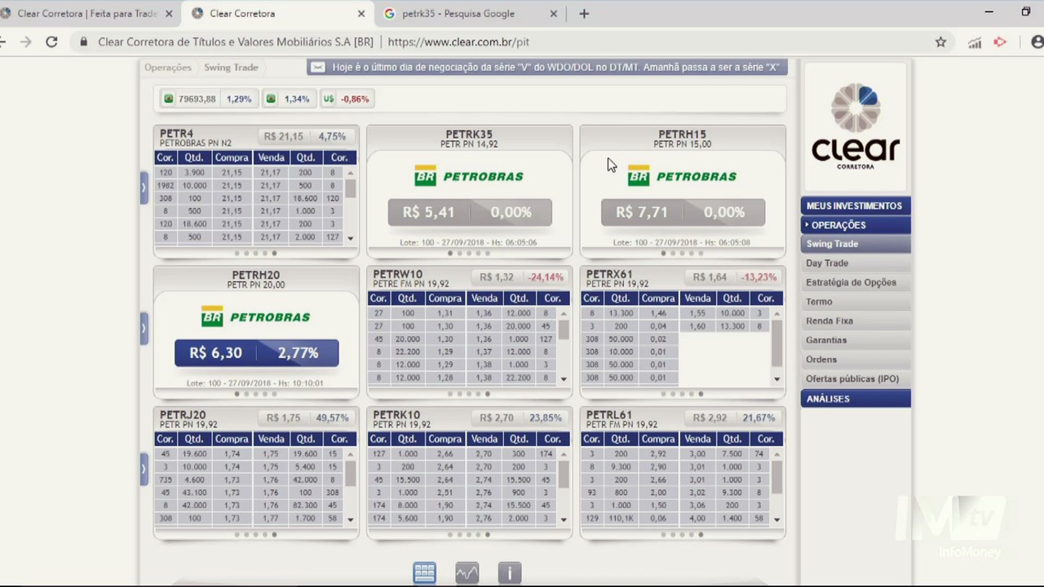Click the second green index icon beside 1,34%
1044x587 pixels.
[271, 99]
